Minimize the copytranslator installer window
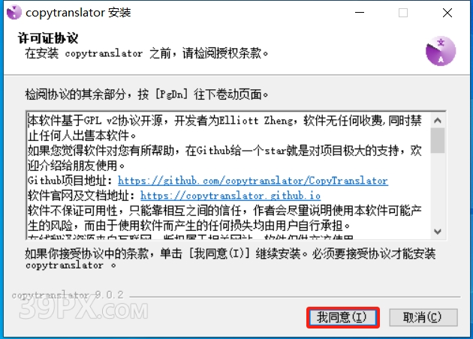Screen dimensions: 473x339 [360, 13]
